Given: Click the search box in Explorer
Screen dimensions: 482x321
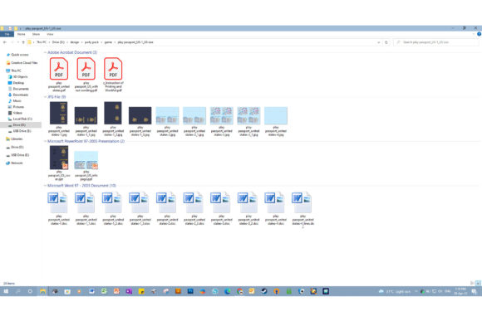Looking at the screenshot, I should (x=436, y=42).
